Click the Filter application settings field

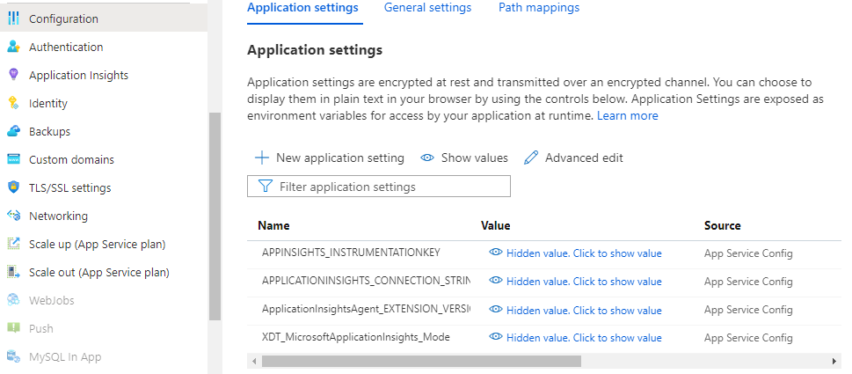[379, 187]
